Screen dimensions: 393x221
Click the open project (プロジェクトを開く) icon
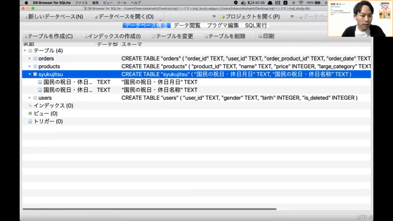(x=223, y=17)
